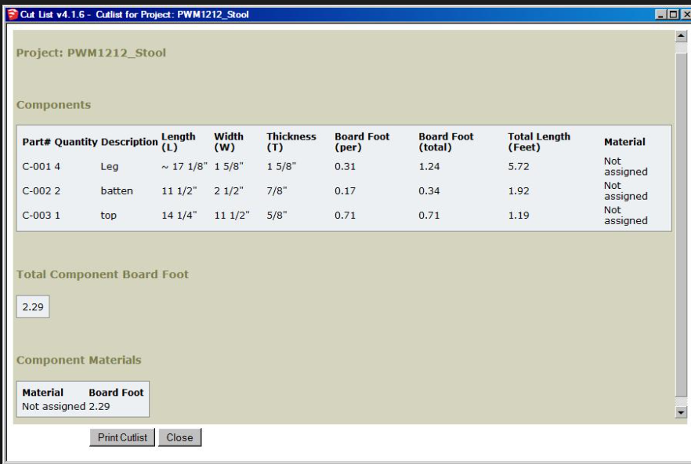Click the scrollbar up arrow

681,36
